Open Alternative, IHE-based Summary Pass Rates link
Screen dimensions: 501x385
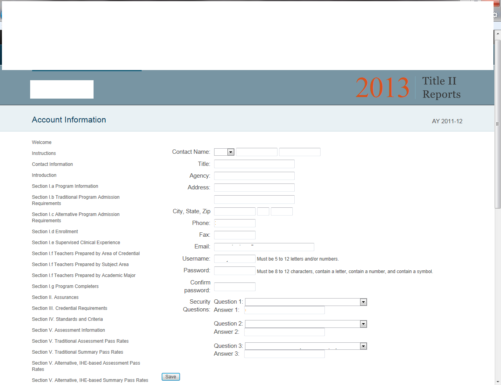coord(90,380)
